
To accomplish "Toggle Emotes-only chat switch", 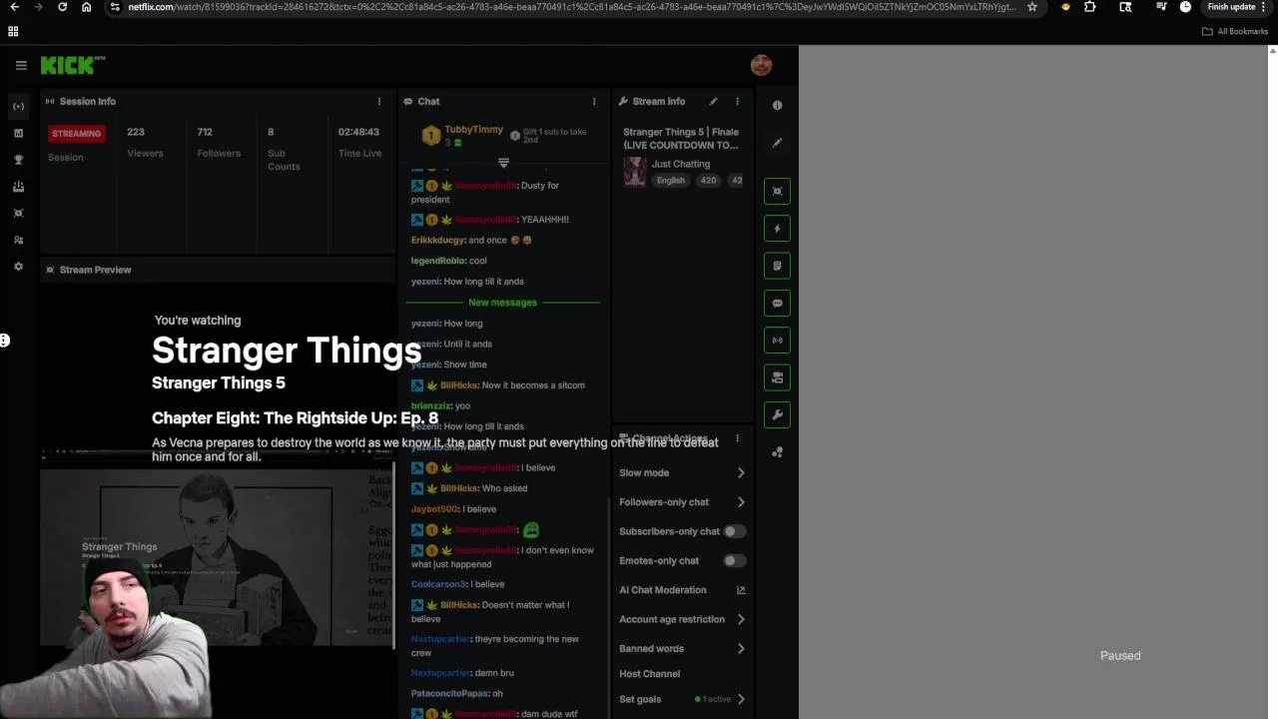I will pyautogui.click(x=733, y=560).
